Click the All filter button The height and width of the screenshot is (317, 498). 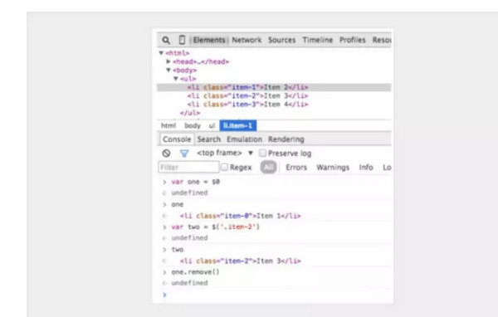268,167
